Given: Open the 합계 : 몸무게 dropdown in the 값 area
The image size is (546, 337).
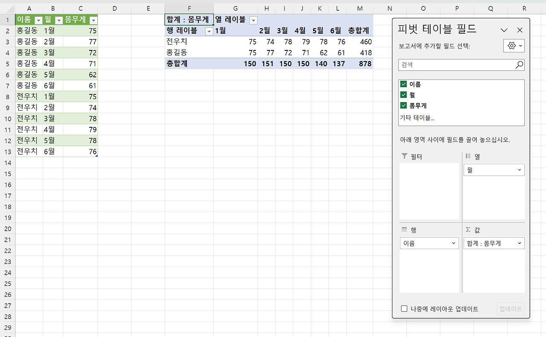Looking at the screenshot, I should pyautogui.click(x=520, y=243).
